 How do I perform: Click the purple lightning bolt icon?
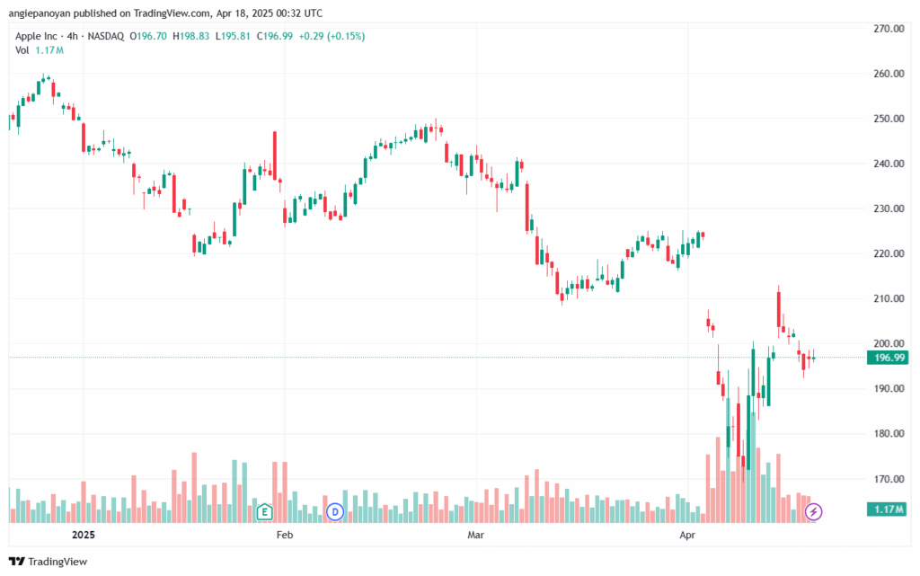click(813, 511)
